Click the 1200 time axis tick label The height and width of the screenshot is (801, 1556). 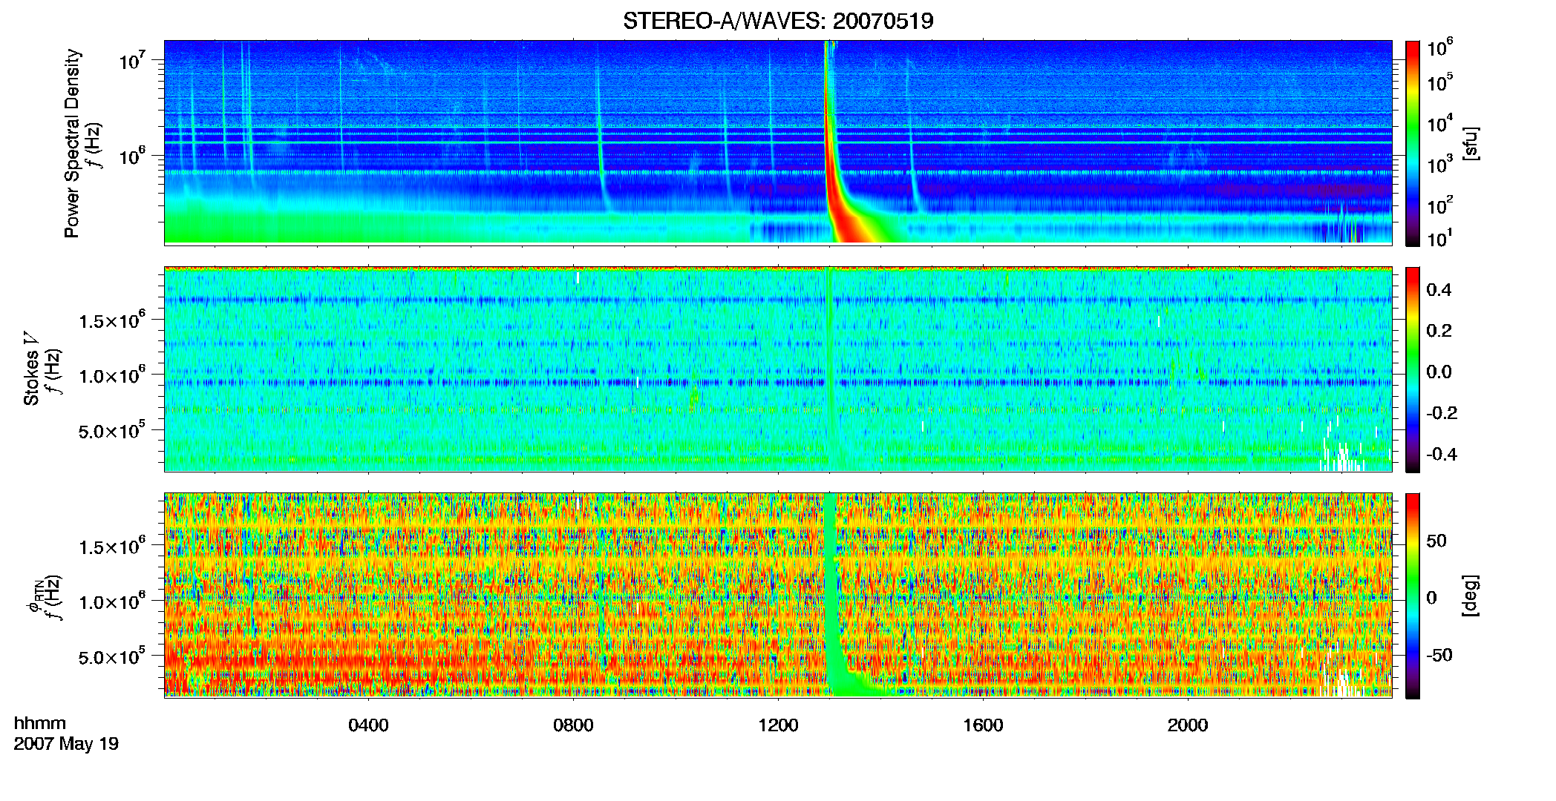(x=778, y=725)
